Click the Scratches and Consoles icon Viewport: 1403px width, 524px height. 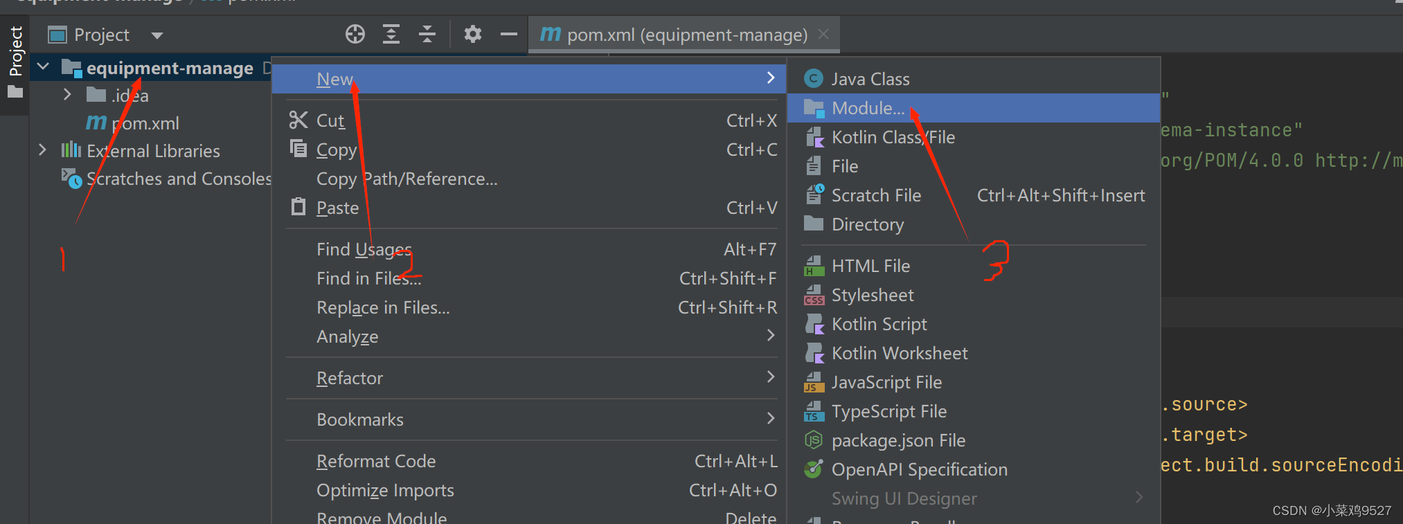(x=71, y=179)
